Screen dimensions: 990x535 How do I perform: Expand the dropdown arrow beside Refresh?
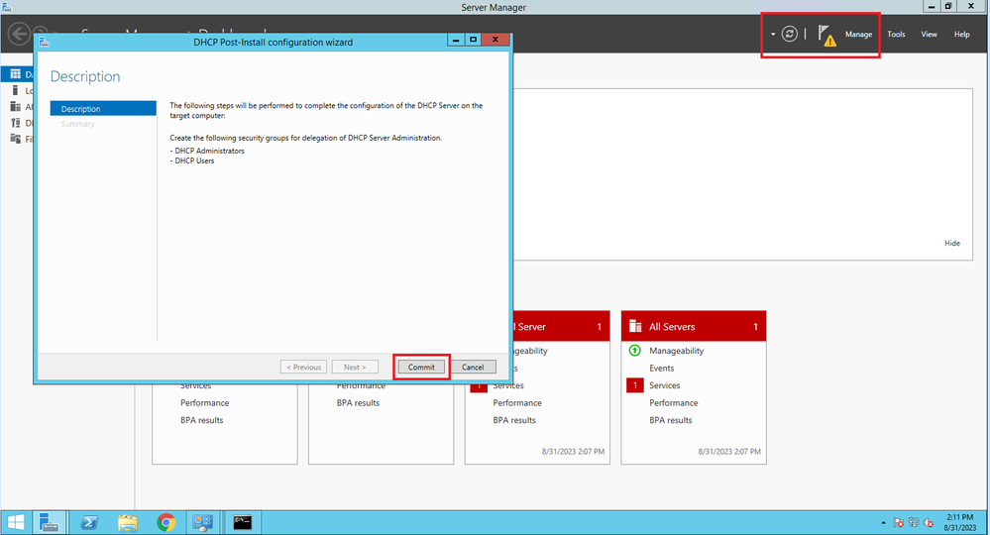coord(772,35)
